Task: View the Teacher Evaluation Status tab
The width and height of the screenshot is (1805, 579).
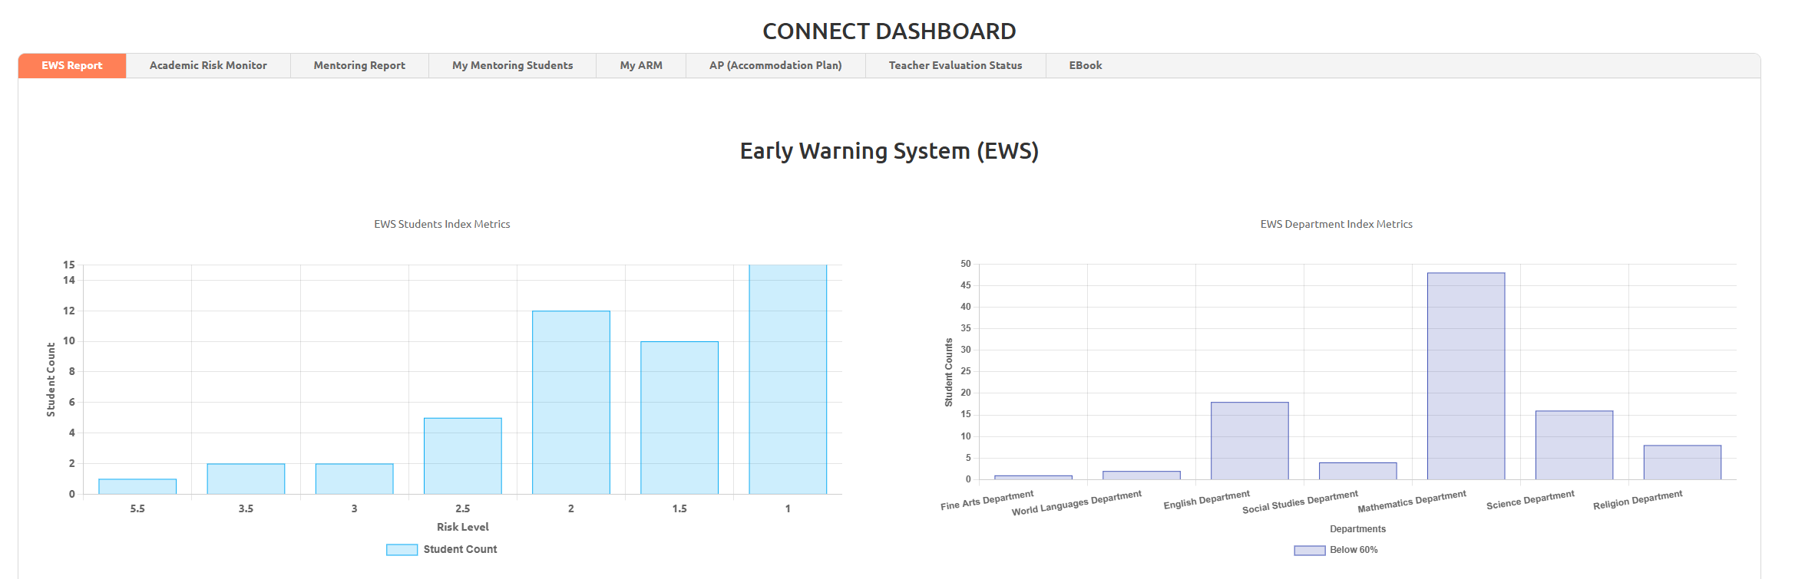Action: pyautogui.click(x=955, y=66)
